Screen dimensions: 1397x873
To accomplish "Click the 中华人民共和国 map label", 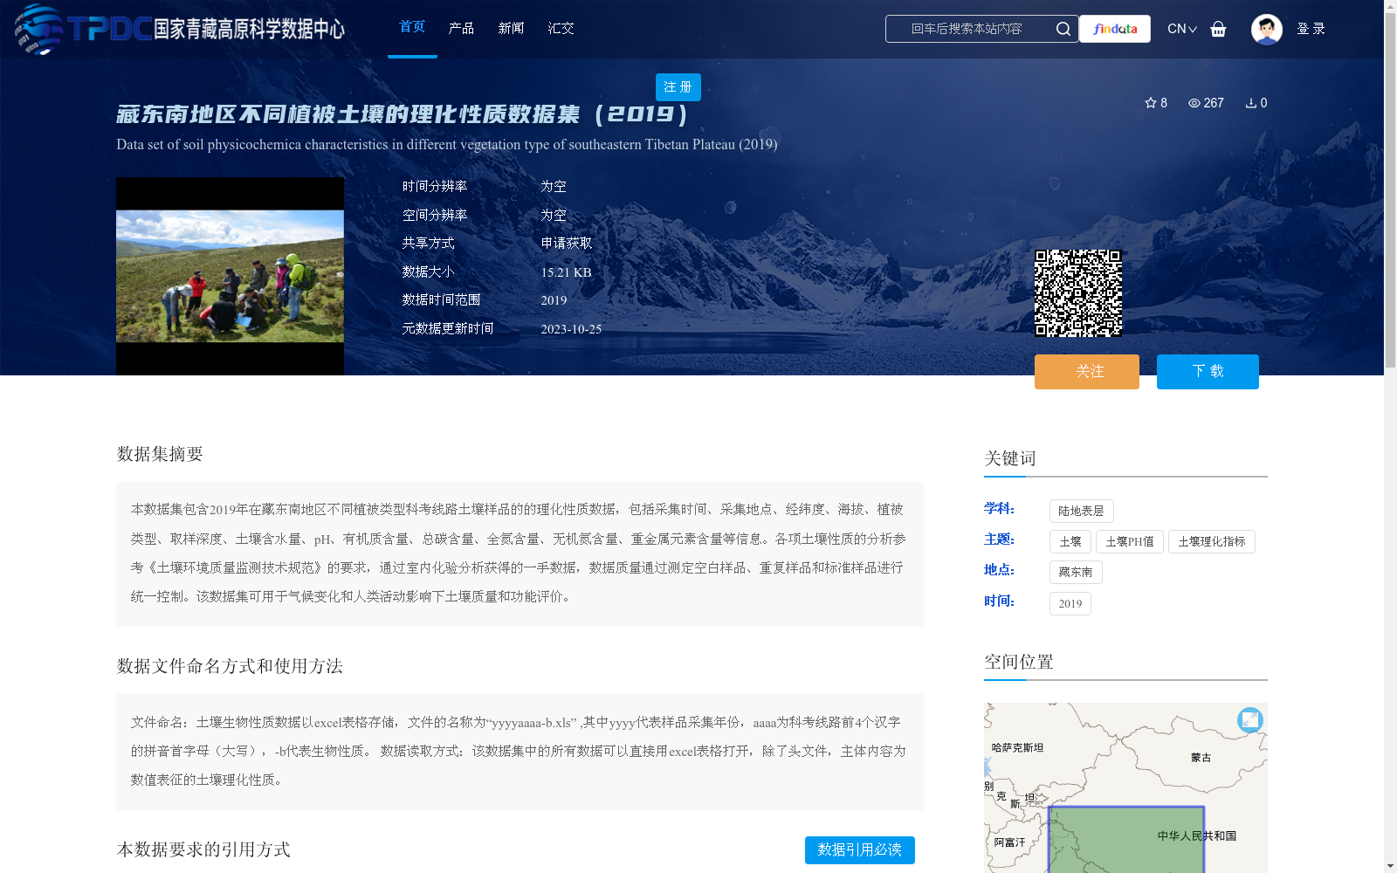I will (1197, 836).
